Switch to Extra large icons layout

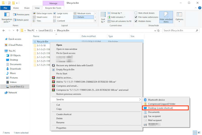(x=43, y=13)
